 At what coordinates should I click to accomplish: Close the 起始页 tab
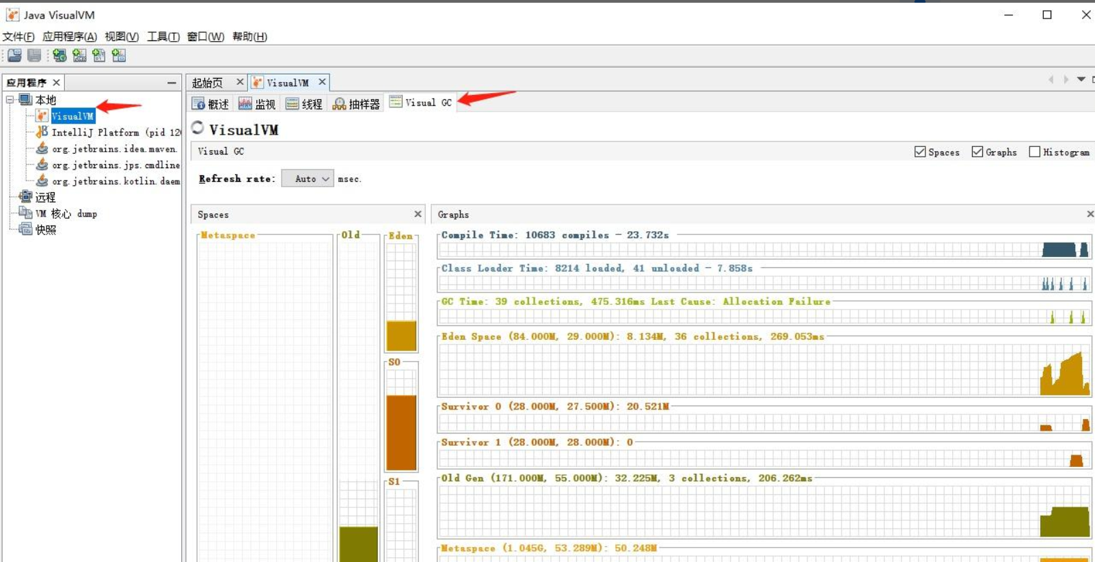point(240,82)
